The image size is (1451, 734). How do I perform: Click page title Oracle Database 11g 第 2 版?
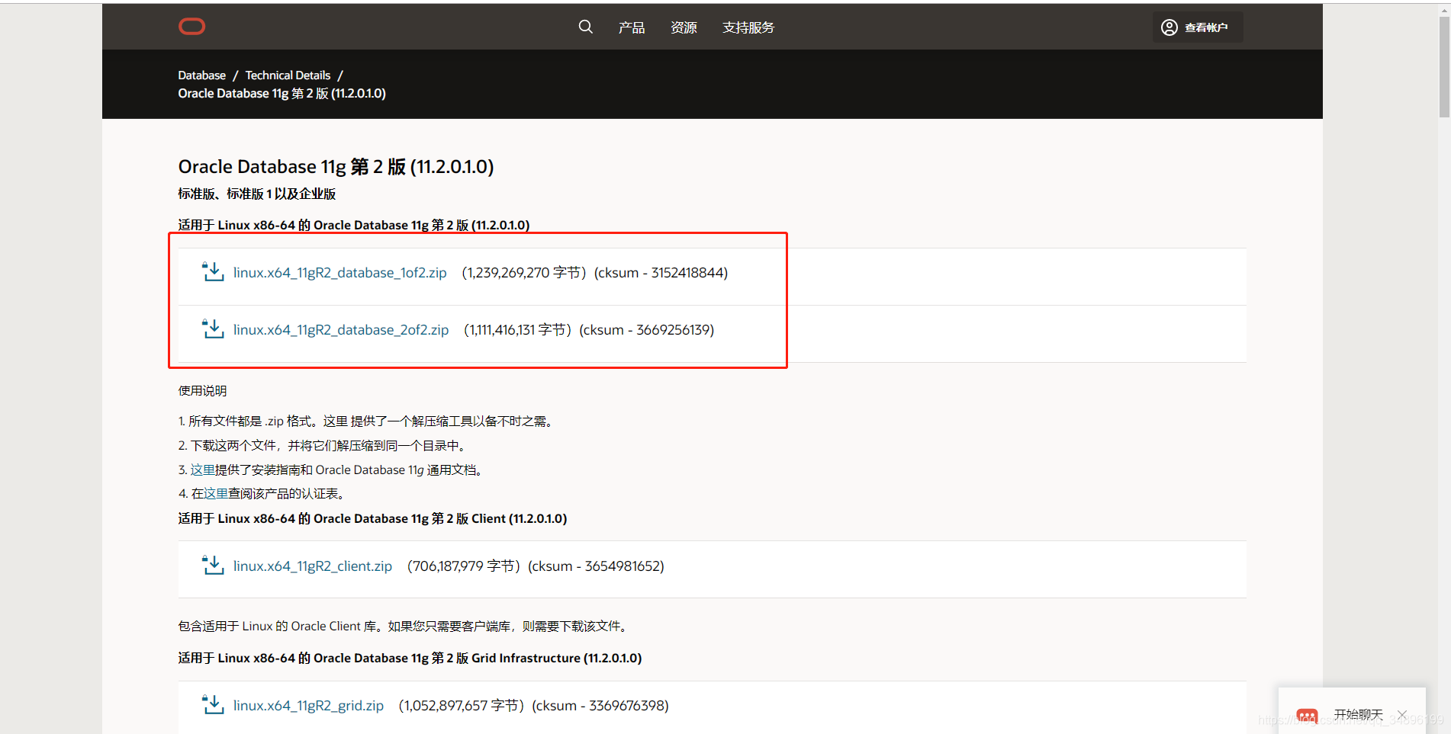(336, 166)
